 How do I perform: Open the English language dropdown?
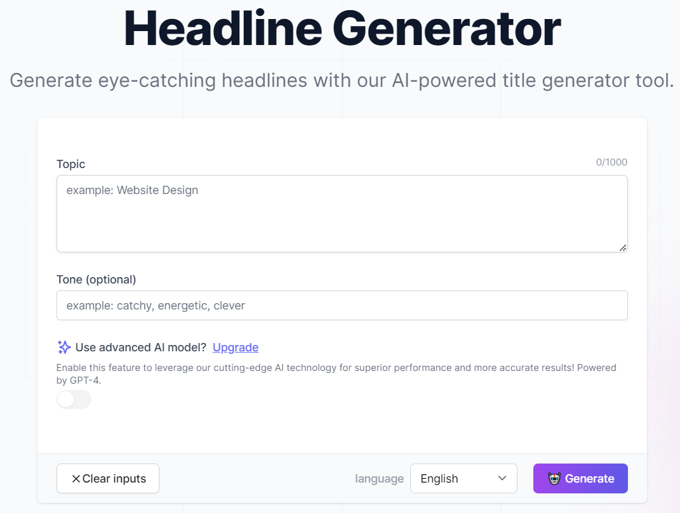(463, 478)
